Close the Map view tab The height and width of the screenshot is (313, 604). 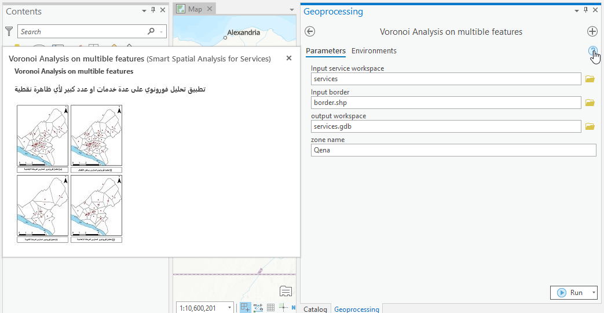click(210, 9)
